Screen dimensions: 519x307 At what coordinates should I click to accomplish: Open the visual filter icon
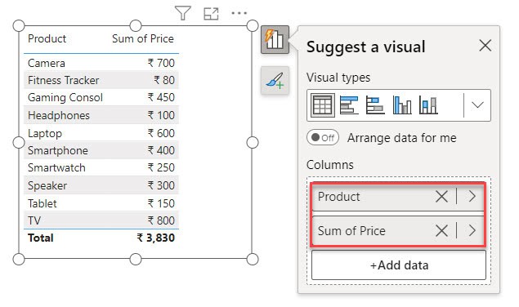[183, 13]
